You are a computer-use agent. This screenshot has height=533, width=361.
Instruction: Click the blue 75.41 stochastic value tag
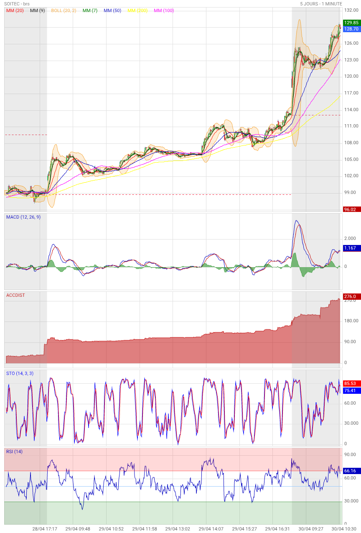351,390
